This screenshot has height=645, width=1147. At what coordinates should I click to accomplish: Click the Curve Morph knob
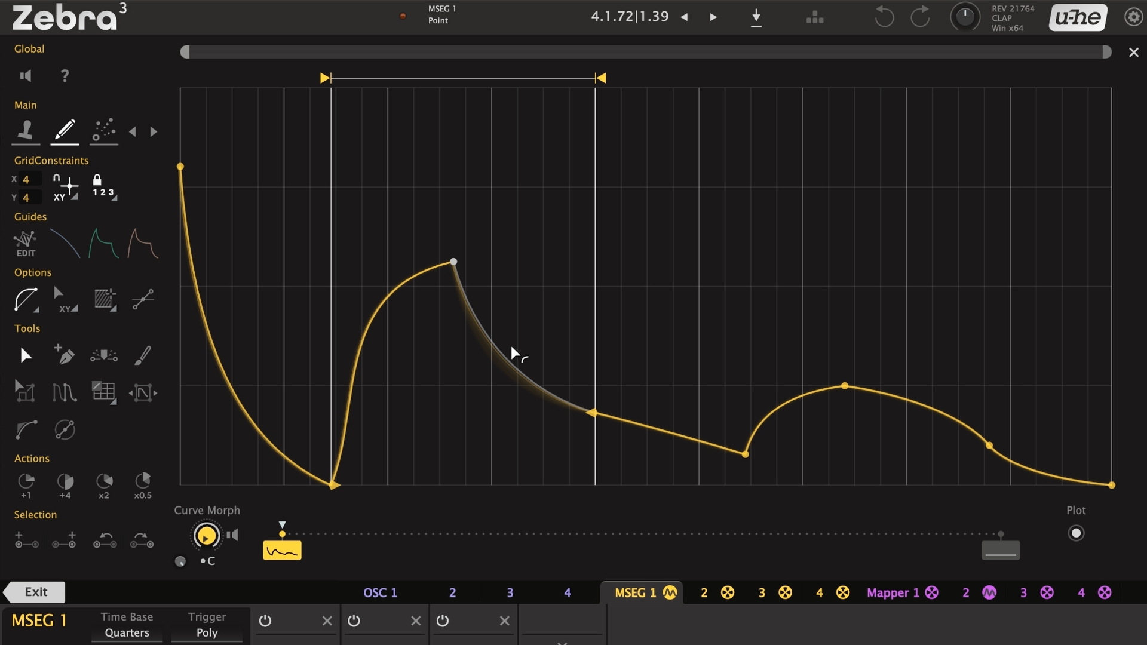pyautogui.click(x=206, y=536)
